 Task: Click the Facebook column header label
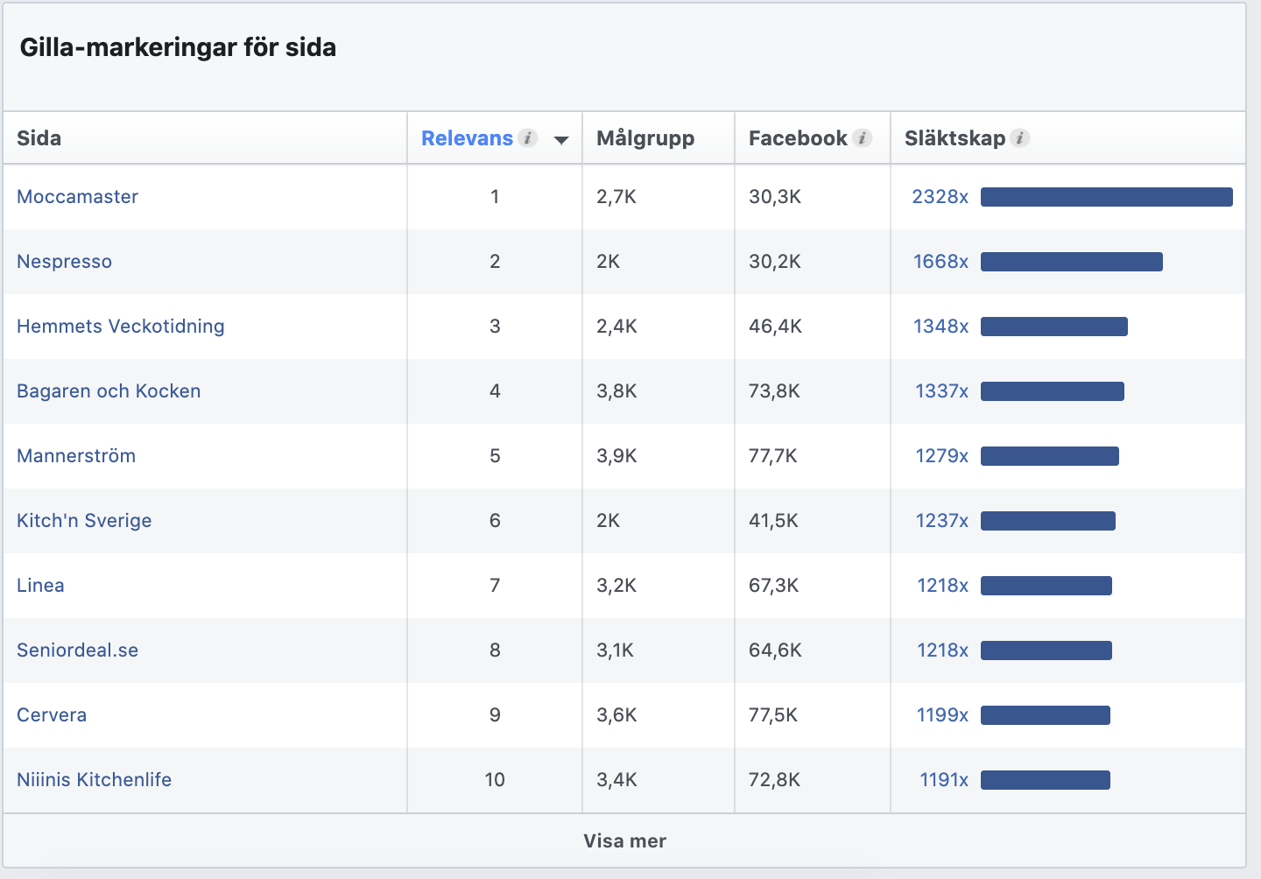tap(798, 138)
